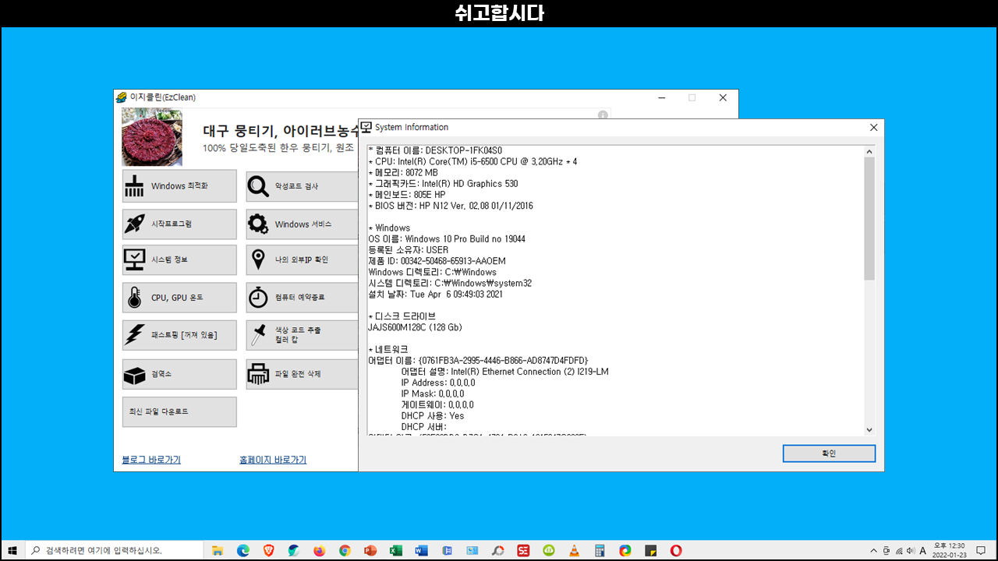Click the 제품 ID line text
998x561 pixels.
click(x=437, y=261)
